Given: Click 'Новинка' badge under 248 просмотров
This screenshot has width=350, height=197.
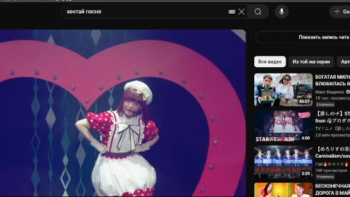Looking at the screenshot, I should 325,177.
